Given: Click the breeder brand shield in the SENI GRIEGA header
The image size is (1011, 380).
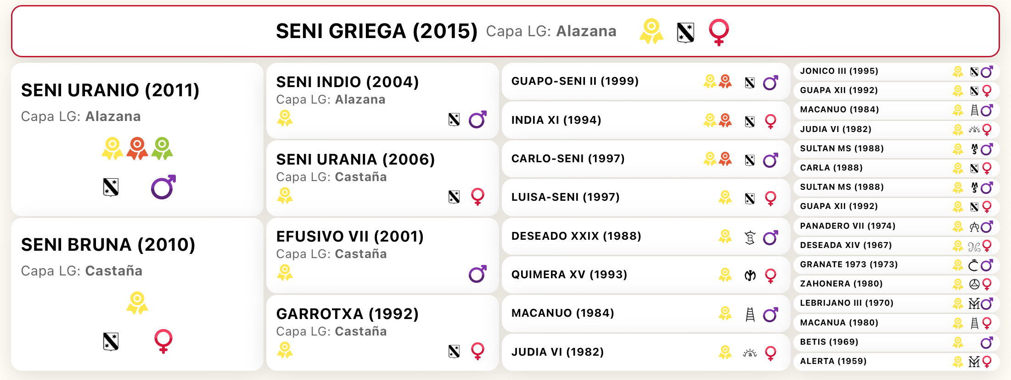Looking at the screenshot, I should [685, 33].
